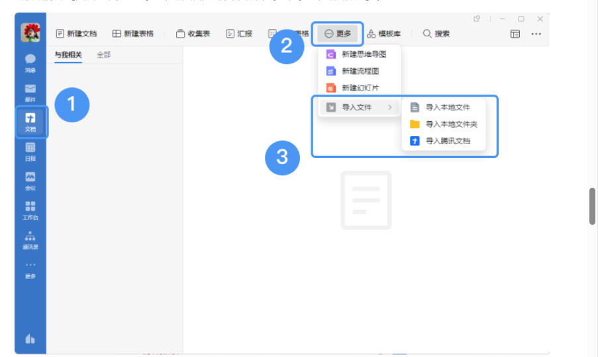Click the user avatar at the sidebar top

coord(30,32)
